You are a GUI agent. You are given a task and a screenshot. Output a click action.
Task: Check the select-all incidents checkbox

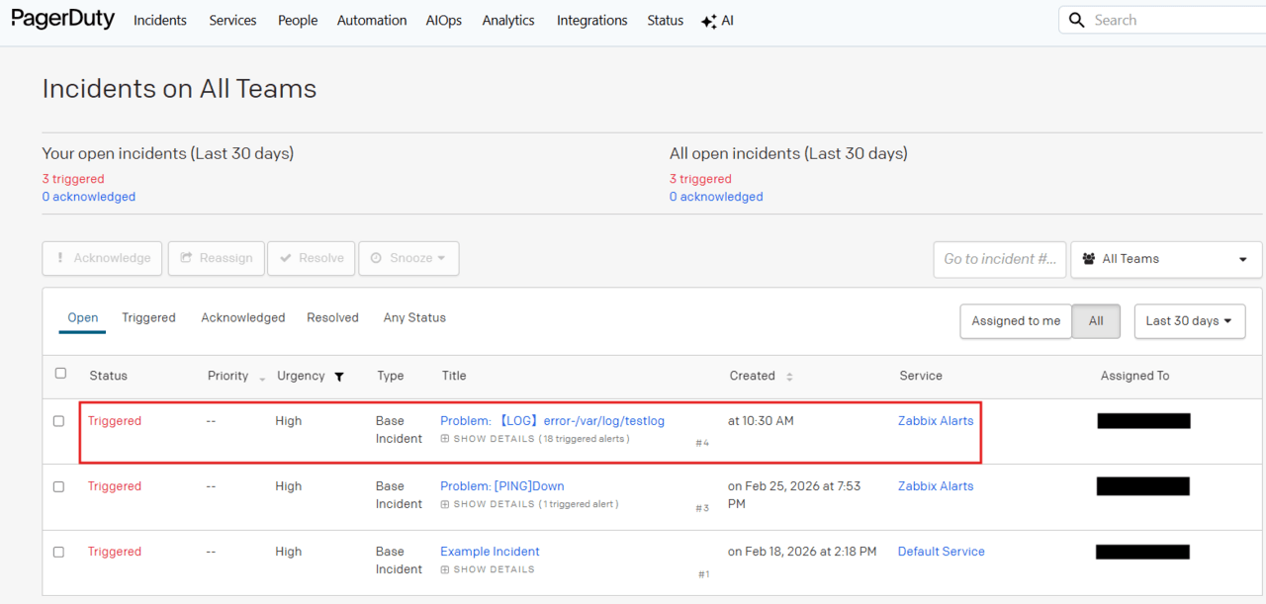[x=60, y=374]
